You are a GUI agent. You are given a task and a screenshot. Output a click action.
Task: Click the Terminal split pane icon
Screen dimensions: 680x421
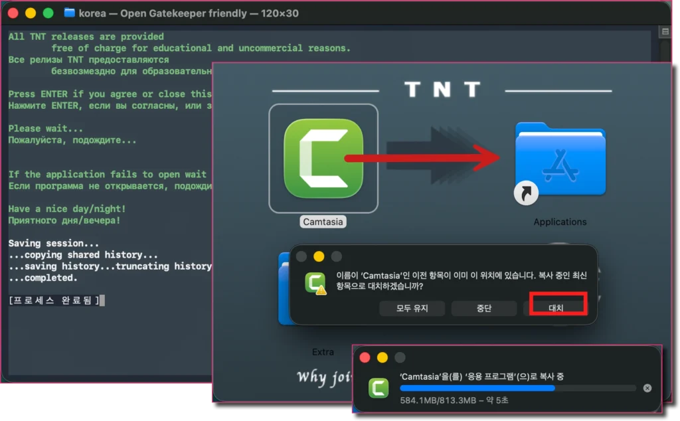point(665,31)
